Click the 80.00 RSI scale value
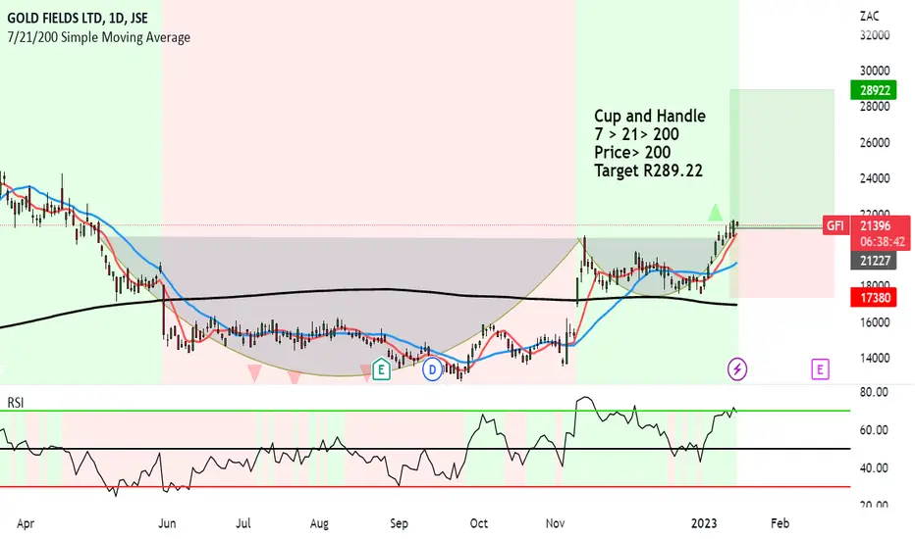 point(874,392)
